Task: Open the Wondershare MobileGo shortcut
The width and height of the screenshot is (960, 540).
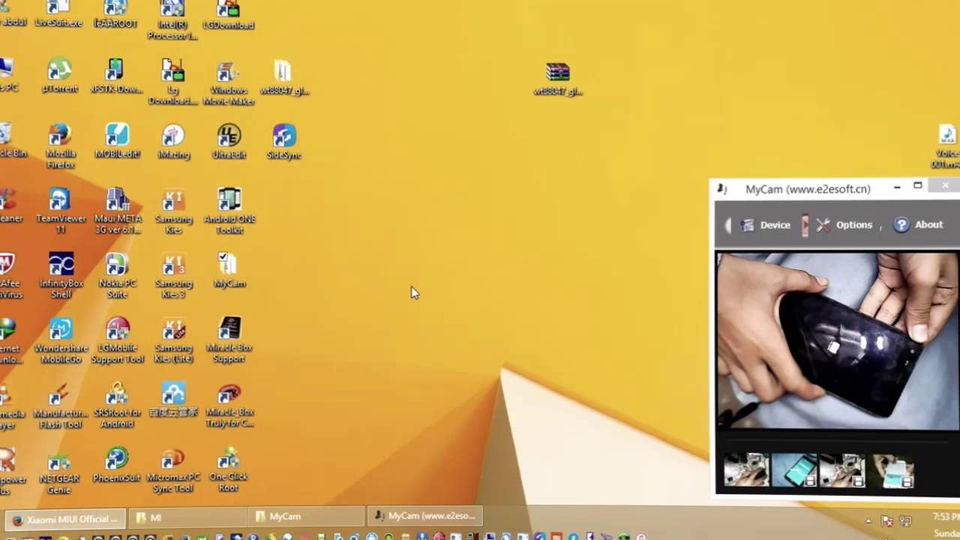Action: [x=61, y=341]
